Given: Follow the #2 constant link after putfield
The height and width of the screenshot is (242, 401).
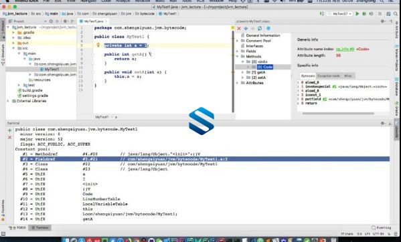Looking at the screenshot, I should pyautogui.click(x=325, y=99).
